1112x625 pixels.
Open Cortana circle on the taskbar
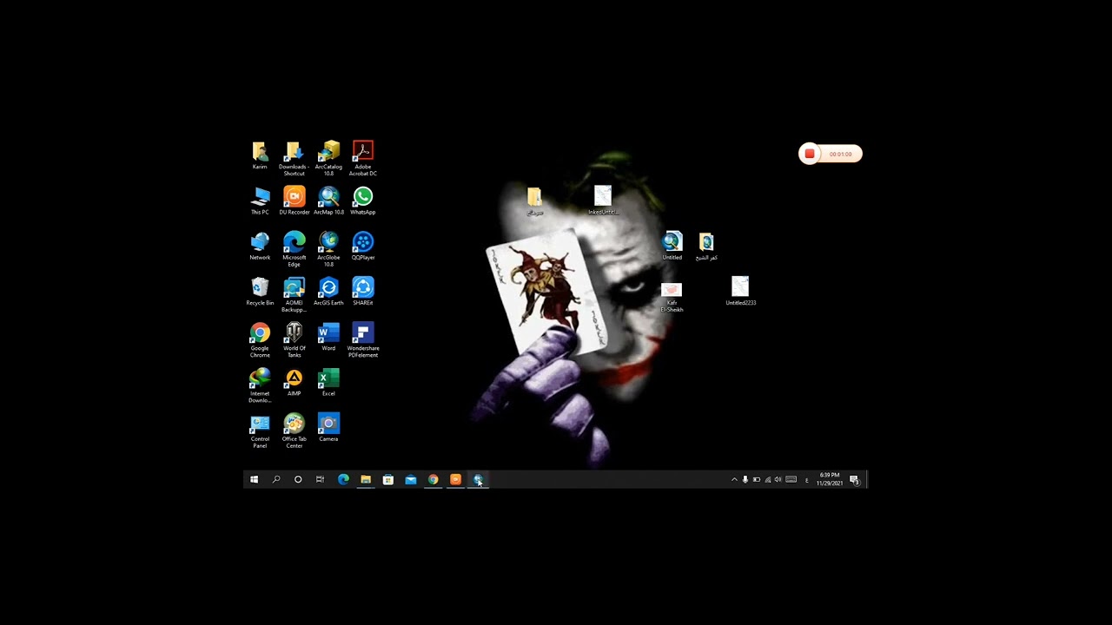click(x=298, y=479)
